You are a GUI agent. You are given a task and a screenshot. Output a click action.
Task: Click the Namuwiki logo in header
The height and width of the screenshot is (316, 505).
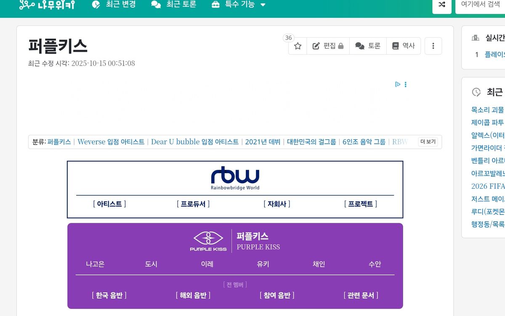pyautogui.click(x=47, y=5)
